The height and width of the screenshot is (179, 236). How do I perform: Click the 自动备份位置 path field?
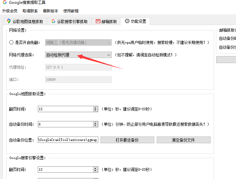[x=68, y=140]
